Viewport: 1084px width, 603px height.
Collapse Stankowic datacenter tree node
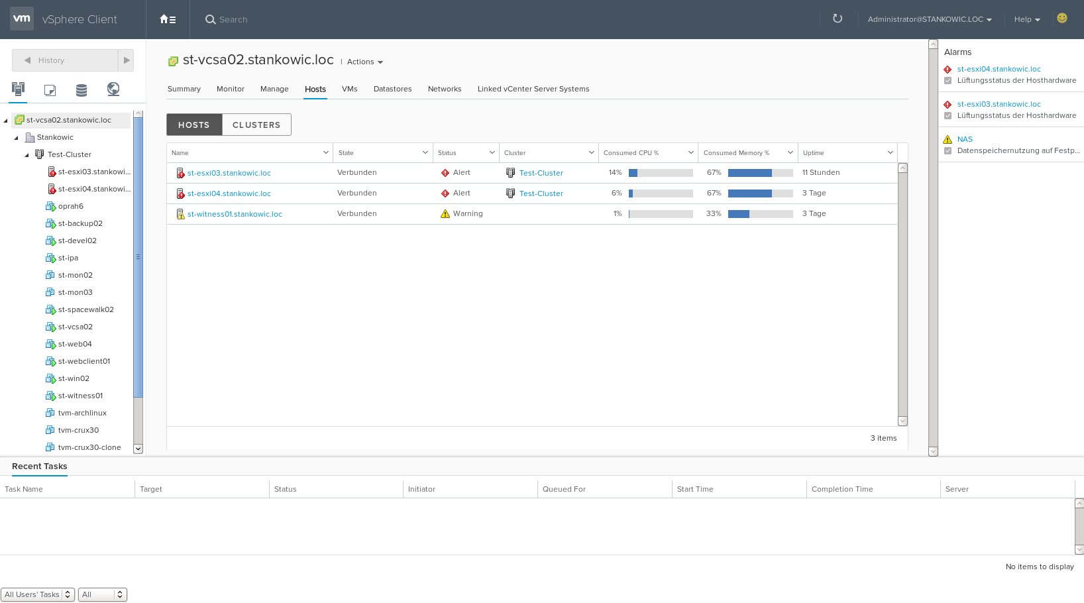tap(17, 138)
